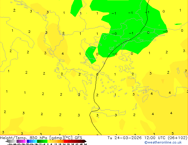Open the weatheronline.co.uk copyright link
The image size is (188, 145).
pos(163,142)
